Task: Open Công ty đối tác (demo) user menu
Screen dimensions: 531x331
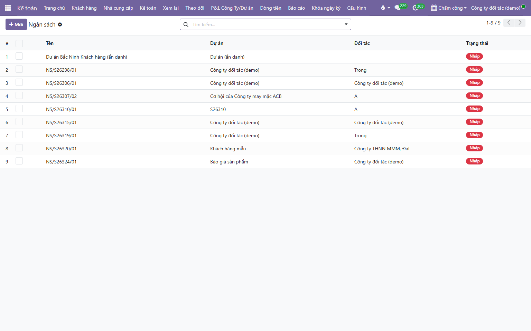Action: pyautogui.click(x=496, y=8)
